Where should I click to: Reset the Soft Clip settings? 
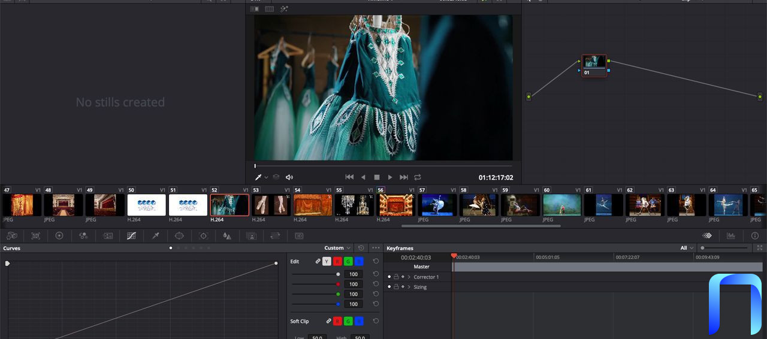(376, 321)
